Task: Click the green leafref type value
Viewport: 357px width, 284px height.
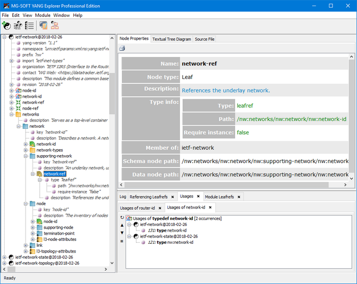Action: (245, 106)
